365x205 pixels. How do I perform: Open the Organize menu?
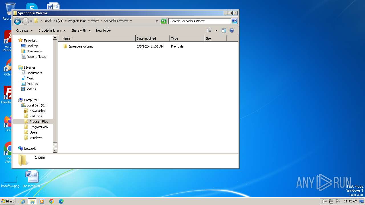click(24, 30)
